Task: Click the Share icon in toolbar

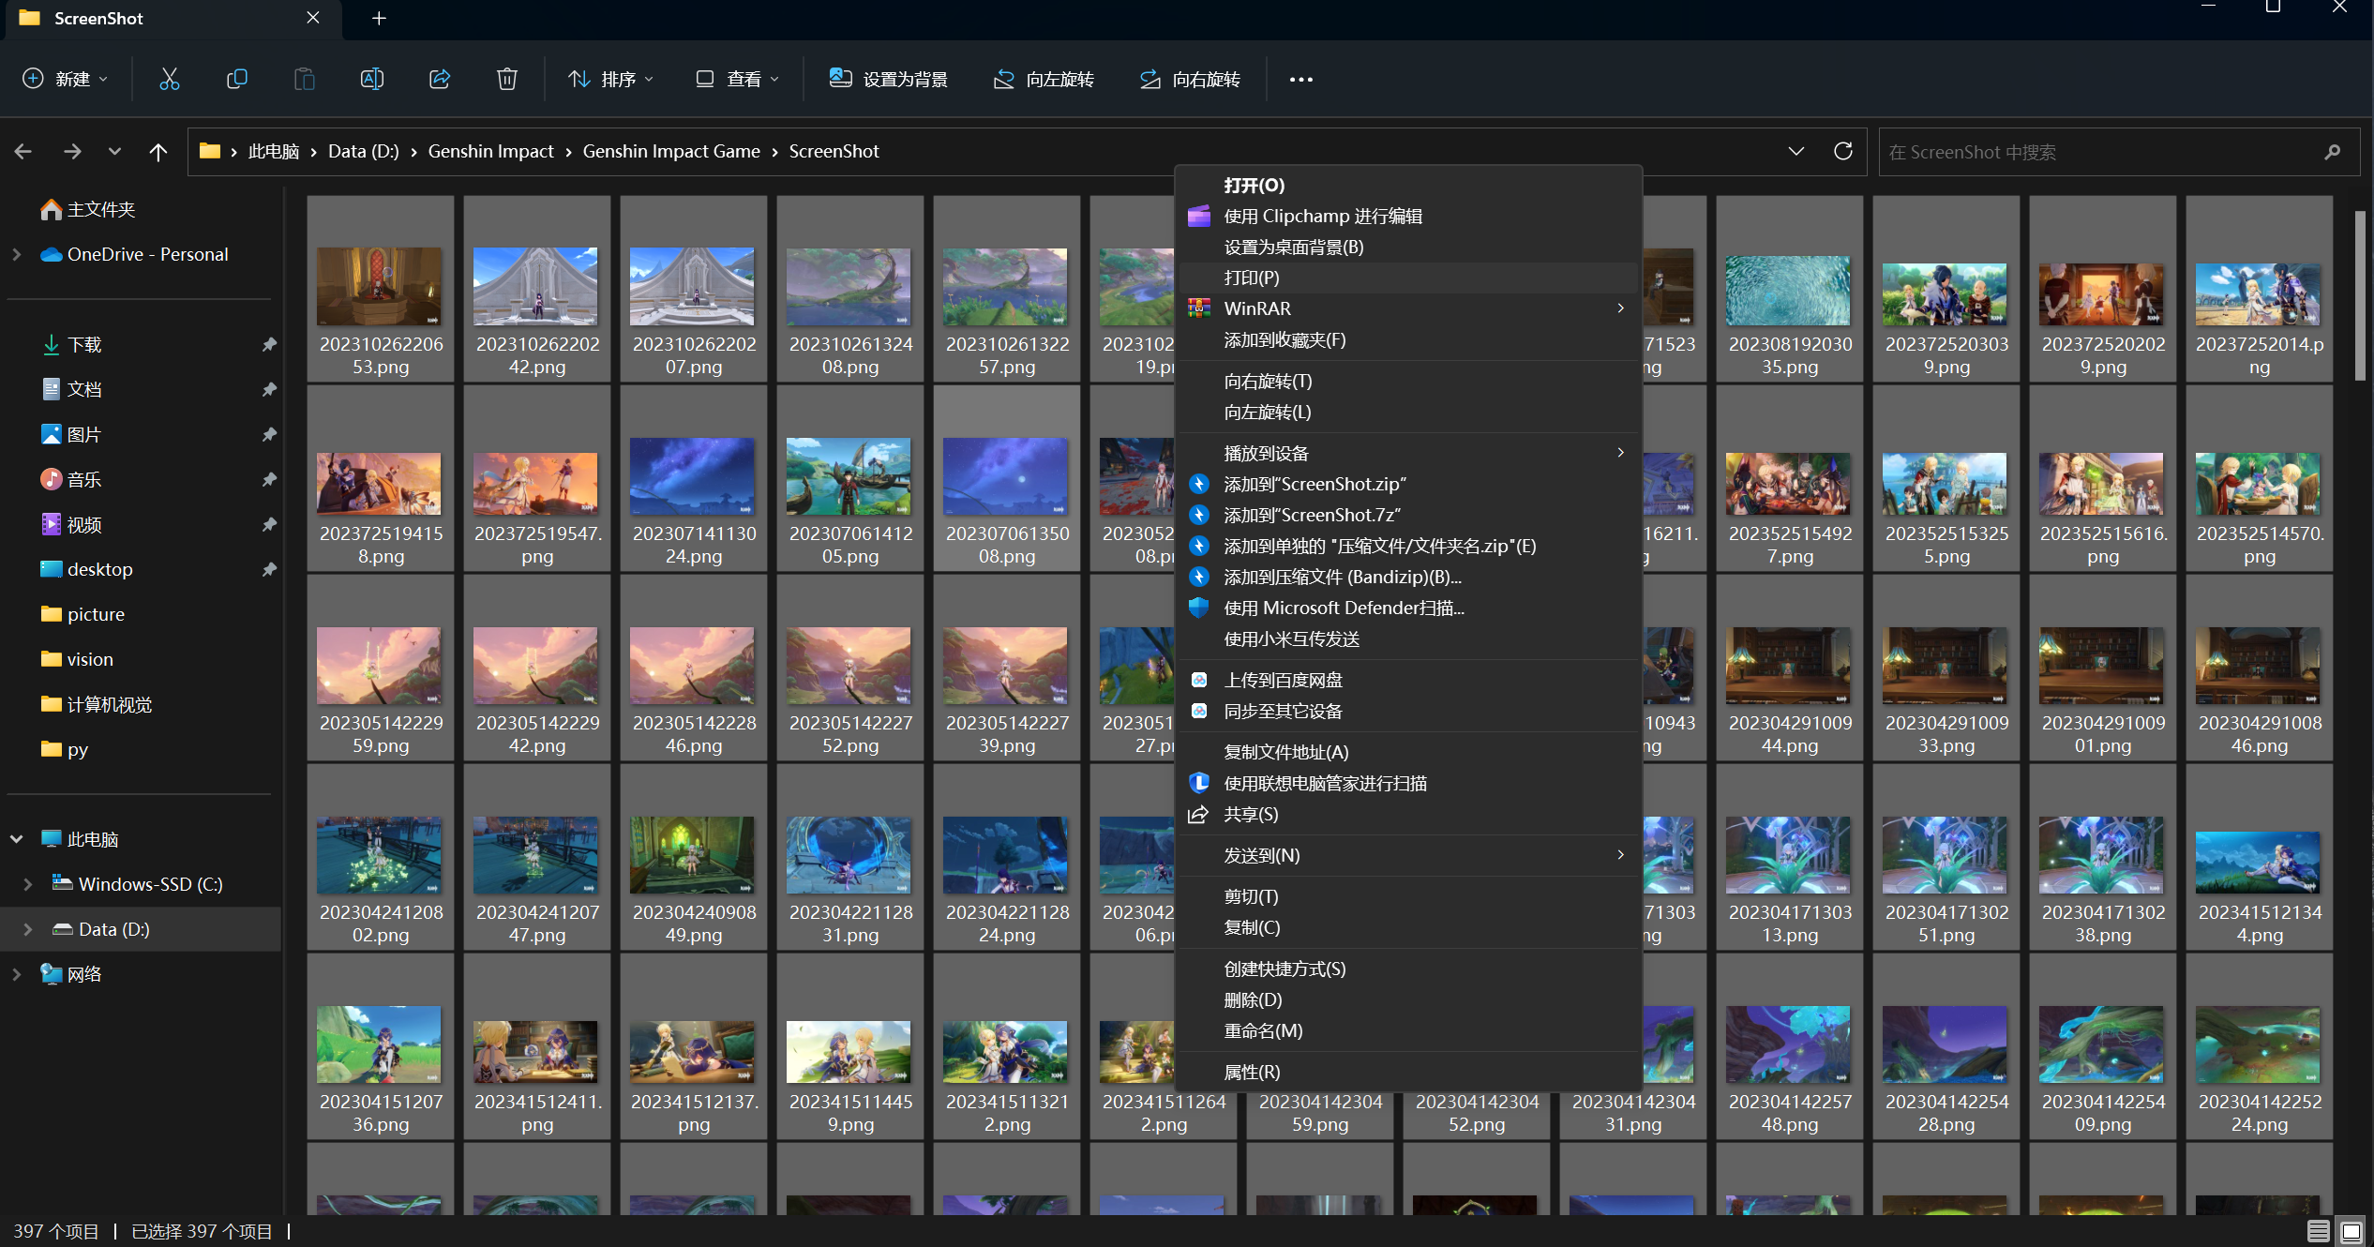Action: 440,80
